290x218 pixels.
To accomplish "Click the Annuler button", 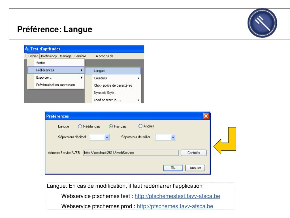I will (195, 168).
